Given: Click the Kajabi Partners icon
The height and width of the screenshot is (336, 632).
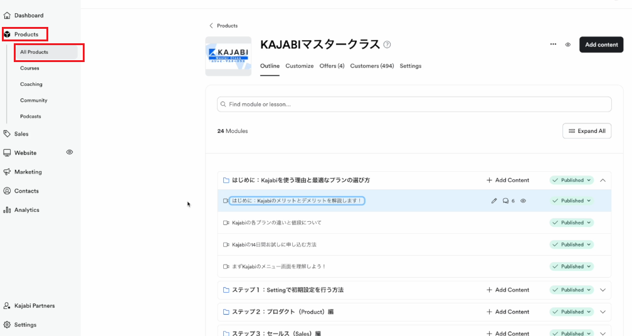Looking at the screenshot, I should coord(7,306).
